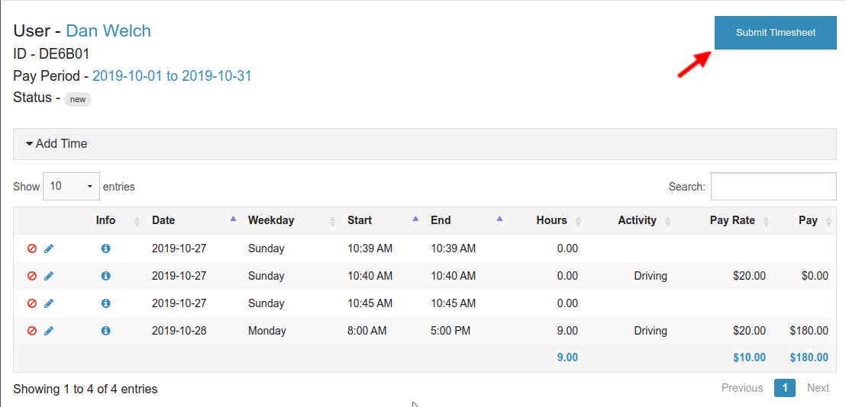This screenshot has height=407, width=846.
Task: Go to page 1 in pagination
Action: coord(784,388)
